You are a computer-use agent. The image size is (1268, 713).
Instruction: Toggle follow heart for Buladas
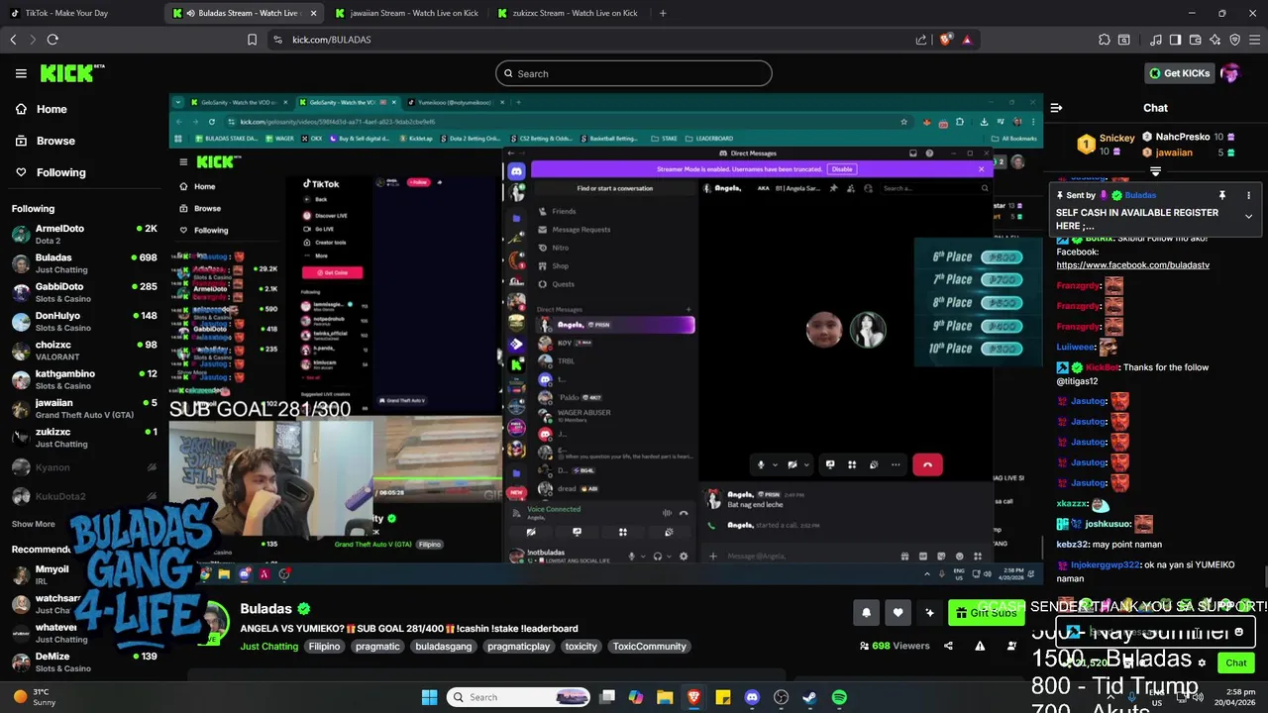point(898,613)
